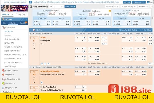Image resolution: width=154 pixels, height=103 pixels.
Task: Switch to the Bảng Cược tab
Action: (x=21, y=14)
